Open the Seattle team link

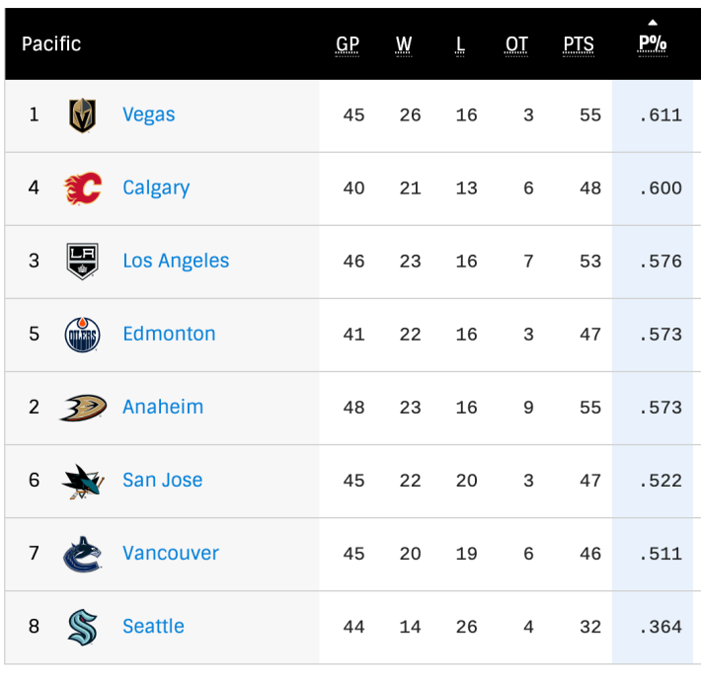pos(153,626)
